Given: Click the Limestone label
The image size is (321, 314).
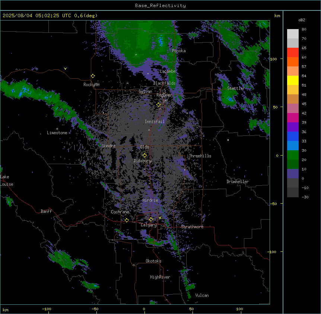Looking at the screenshot, I should pyautogui.click(x=57, y=133).
